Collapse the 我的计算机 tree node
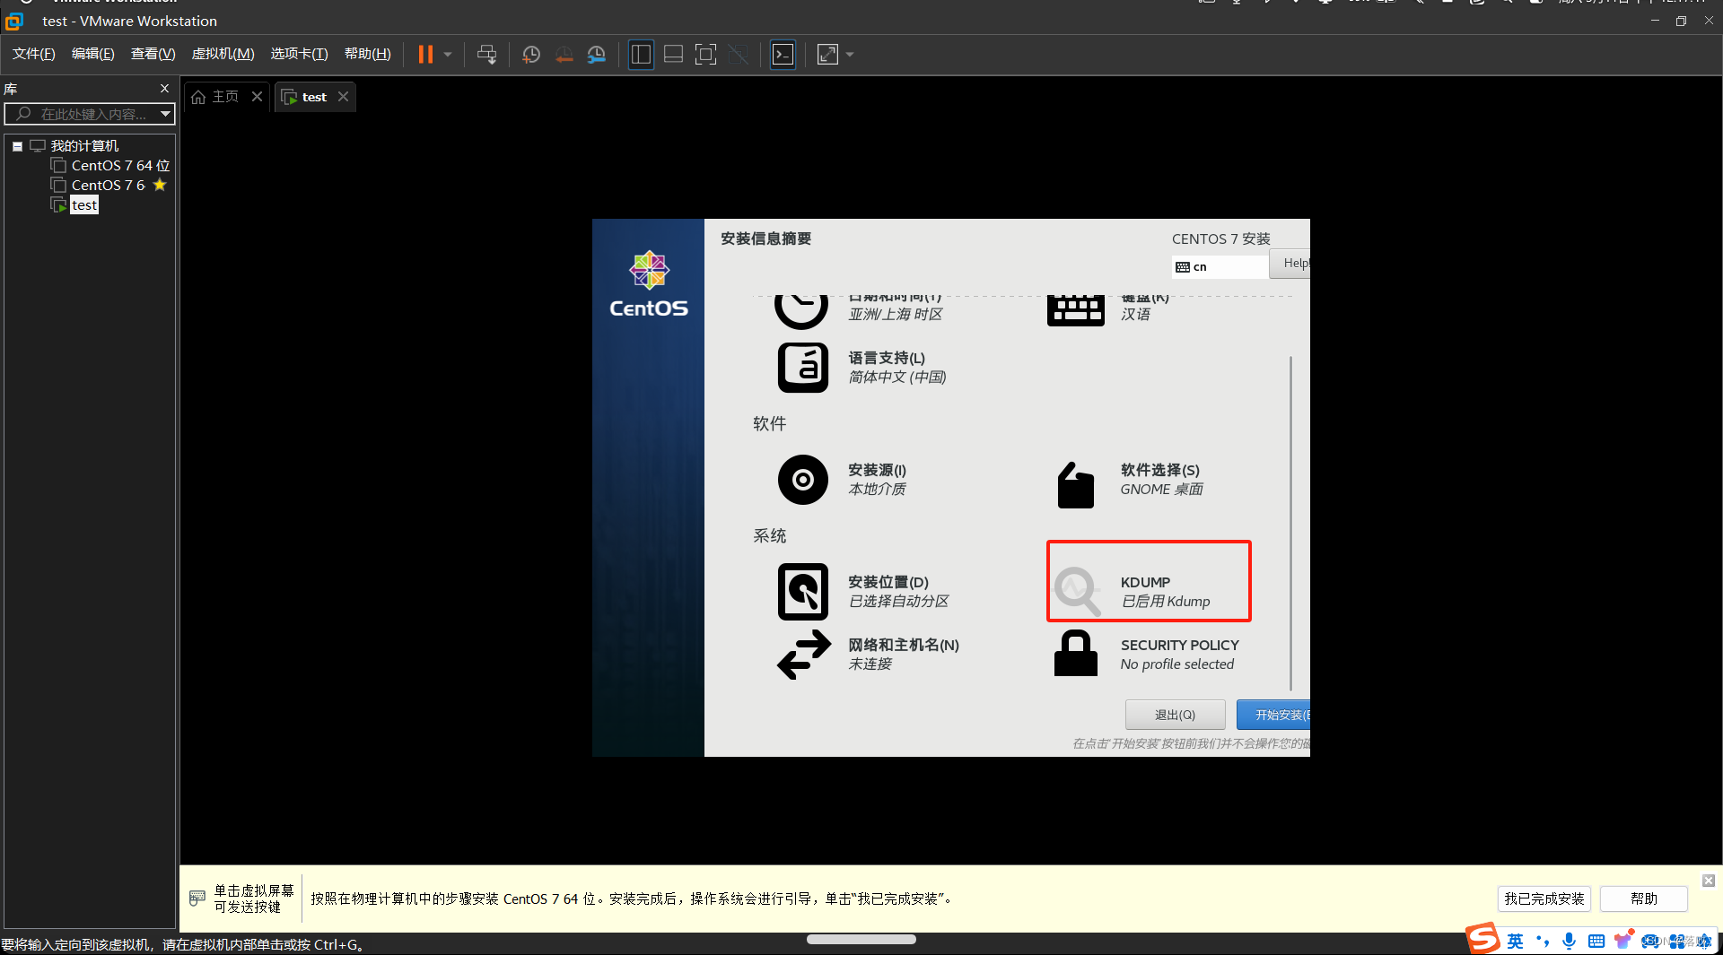The image size is (1723, 955). pyautogui.click(x=17, y=146)
